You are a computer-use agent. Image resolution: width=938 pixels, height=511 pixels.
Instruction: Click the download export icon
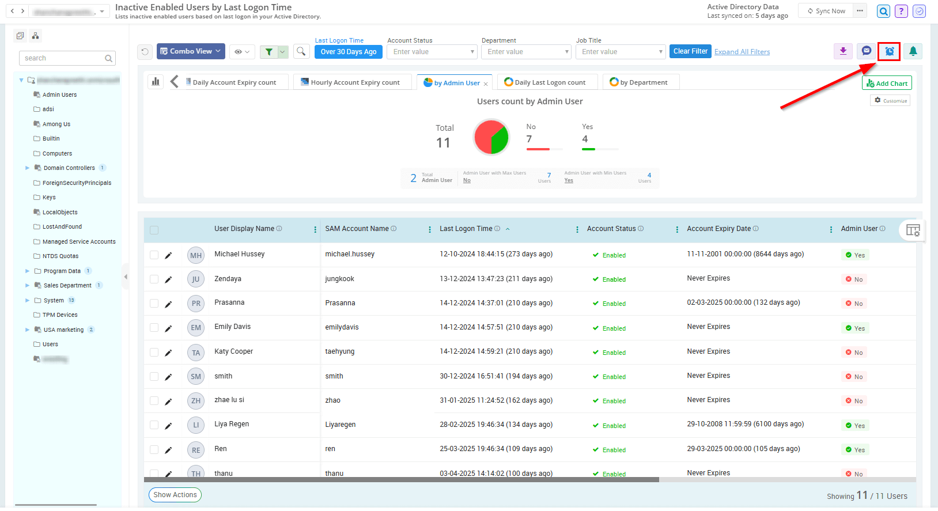click(x=843, y=51)
